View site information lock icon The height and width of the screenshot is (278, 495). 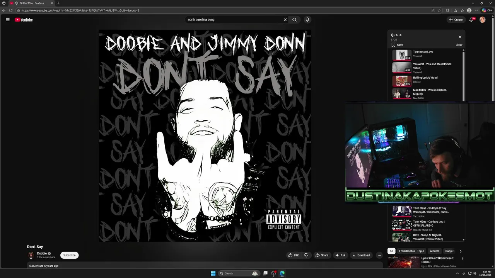pos(18,10)
